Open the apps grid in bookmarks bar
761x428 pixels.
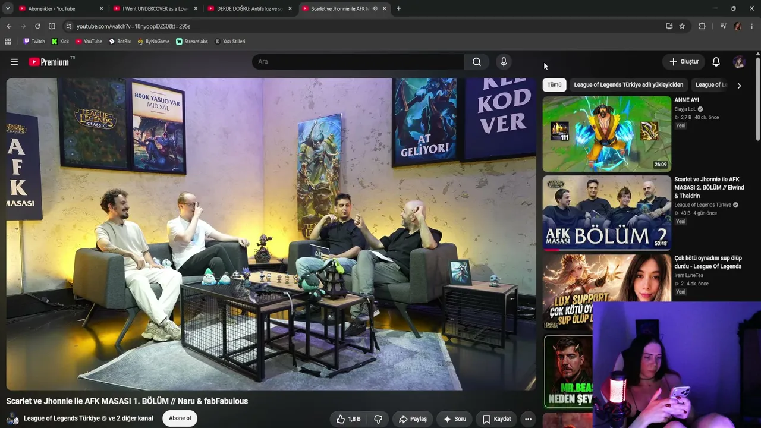click(8, 42)
